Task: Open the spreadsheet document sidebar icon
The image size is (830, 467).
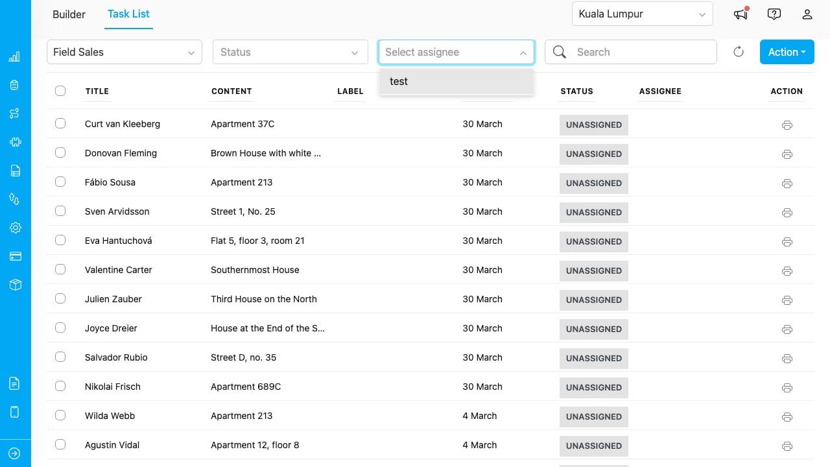Action: click(x=15, y=171)
